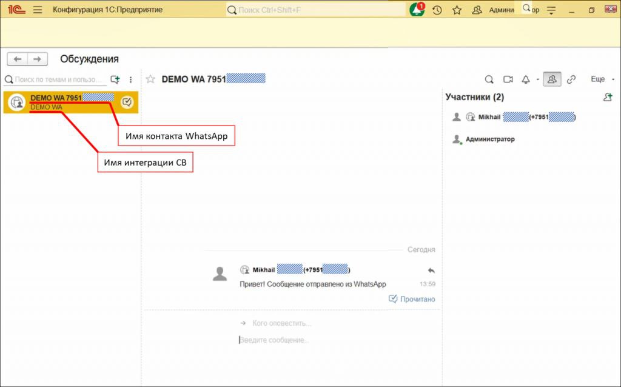
Task: Open the main hamburger menu
Action: 38,10
